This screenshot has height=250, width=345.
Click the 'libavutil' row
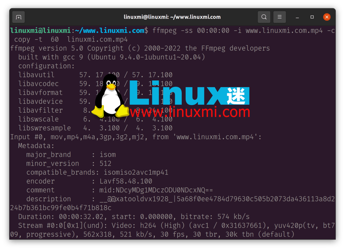tap(95, 75)
